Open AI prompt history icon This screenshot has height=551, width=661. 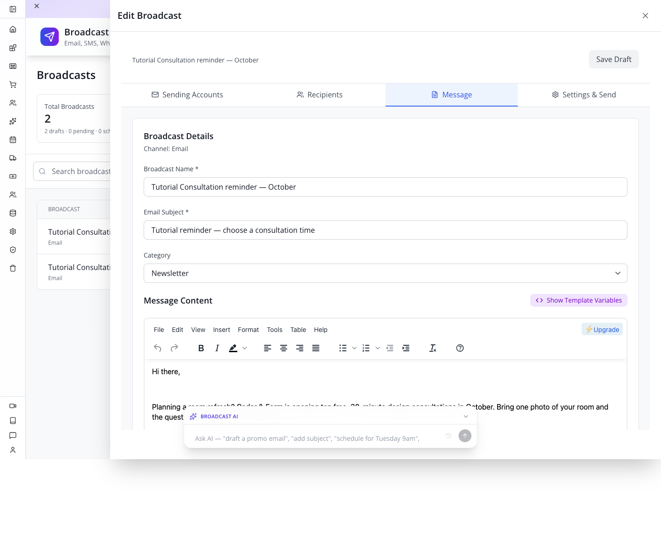pos(448,436)
